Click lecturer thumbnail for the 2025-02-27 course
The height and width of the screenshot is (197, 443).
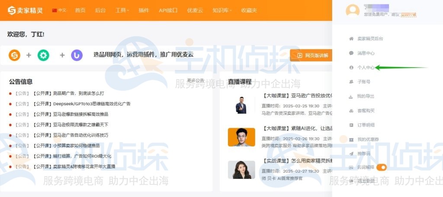click(x=241, y=170)
